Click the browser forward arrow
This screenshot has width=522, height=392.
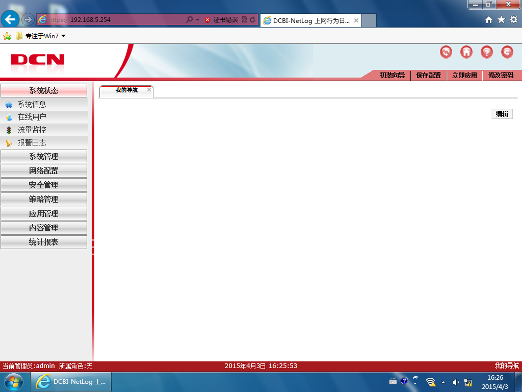pyautogui.click(x=28, y=20)
